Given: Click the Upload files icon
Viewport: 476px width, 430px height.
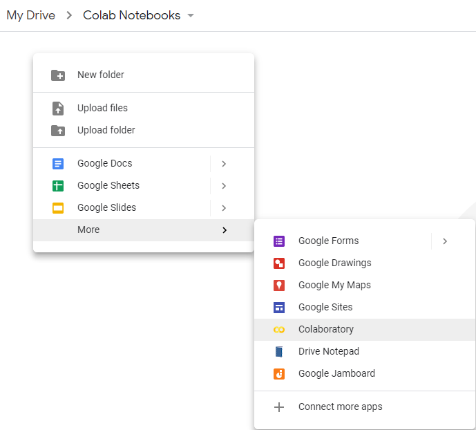Looking at the screenshot, I should 58,109.
